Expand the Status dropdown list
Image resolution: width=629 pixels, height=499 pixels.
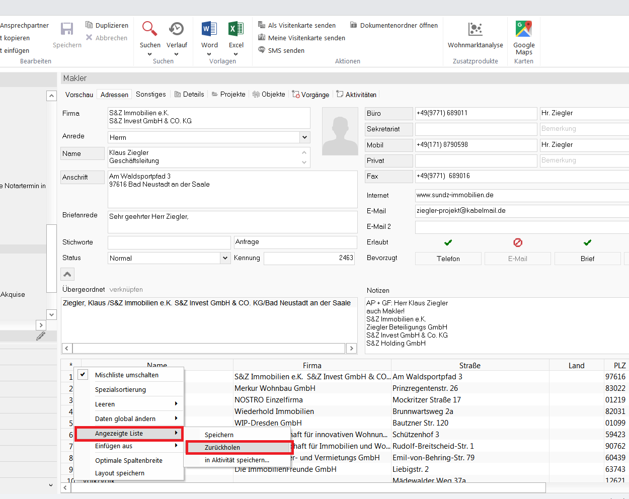225,258
